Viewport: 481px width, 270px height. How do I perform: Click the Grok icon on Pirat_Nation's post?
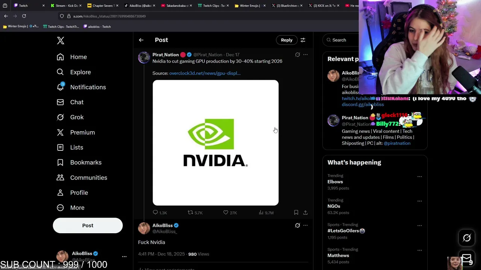pos(297,55)
